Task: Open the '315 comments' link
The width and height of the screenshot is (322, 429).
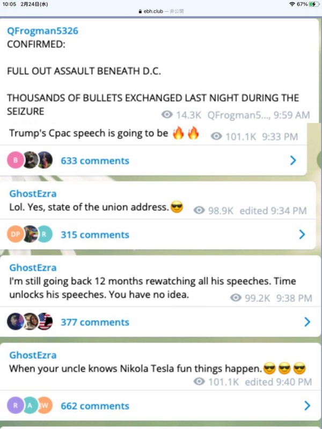Action: 94,235
